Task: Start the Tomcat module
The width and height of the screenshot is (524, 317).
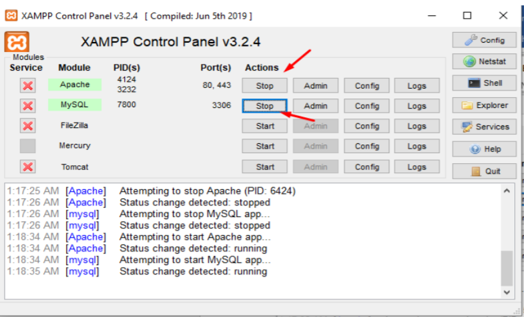Action: point(265,166)
